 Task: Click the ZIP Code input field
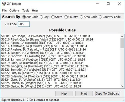(24, 24)
